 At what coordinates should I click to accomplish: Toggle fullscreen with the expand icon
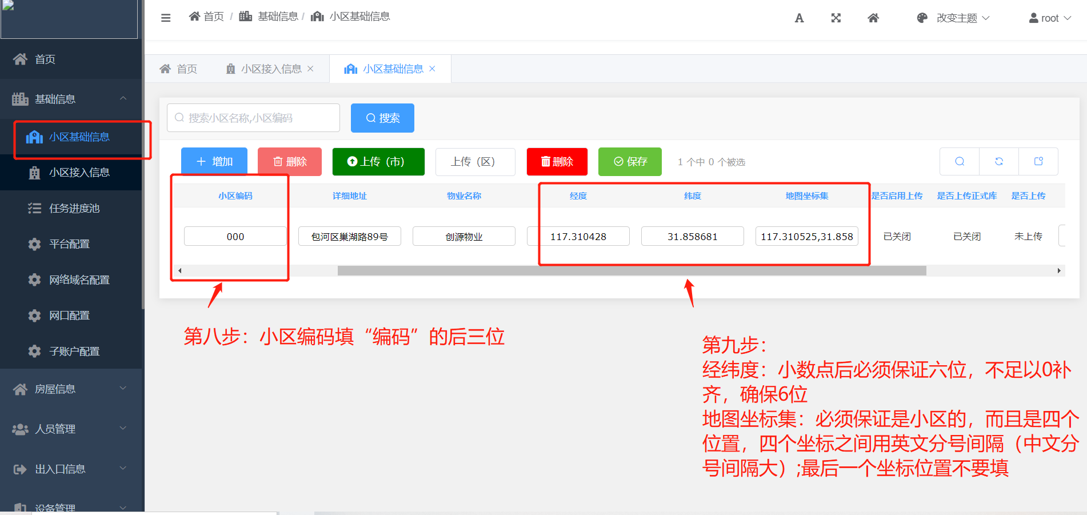pyautogui.click(x=836, y=18)
